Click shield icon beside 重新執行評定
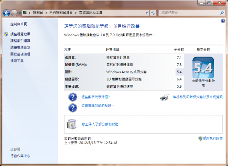Viewport: 228px width, 166px height. coord(200,138)
